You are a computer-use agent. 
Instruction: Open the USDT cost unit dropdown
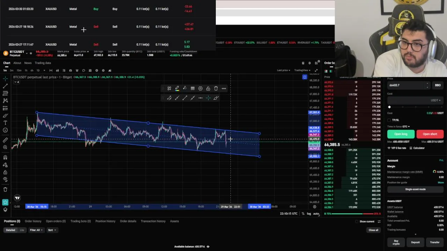click(x=435, y=100)
